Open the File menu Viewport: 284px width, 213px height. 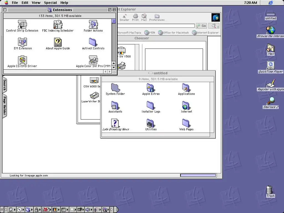pyautogui.click(x=15, y=3)
